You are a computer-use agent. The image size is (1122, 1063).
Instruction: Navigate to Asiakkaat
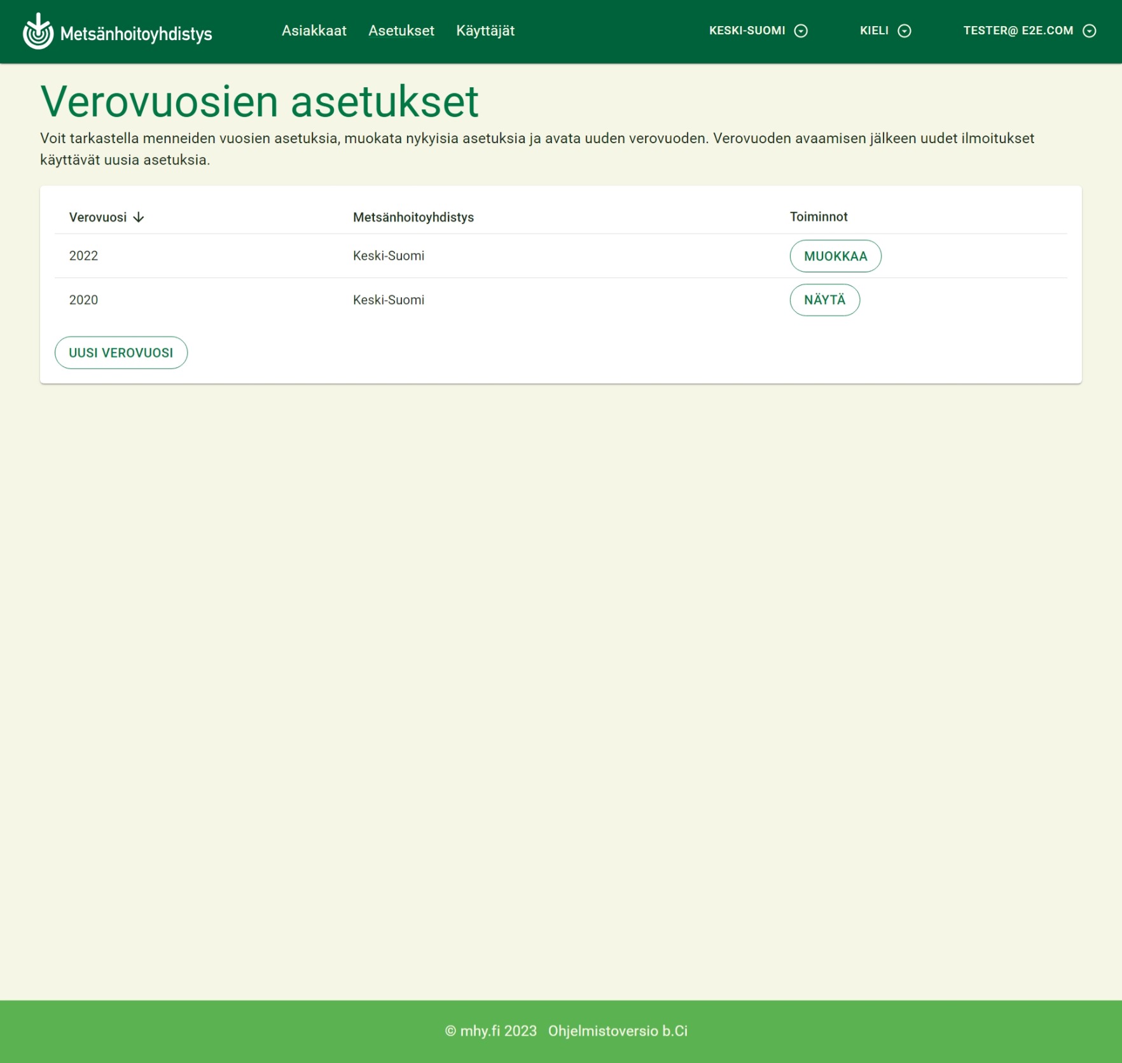click(x=314, y=31)
